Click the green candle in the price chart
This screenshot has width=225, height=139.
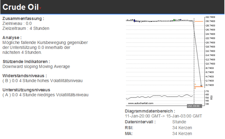174,20
